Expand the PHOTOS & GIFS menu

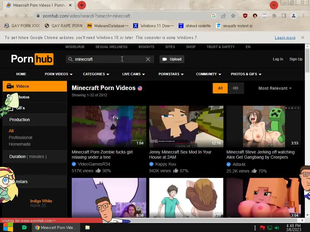[x=246, y=74]
